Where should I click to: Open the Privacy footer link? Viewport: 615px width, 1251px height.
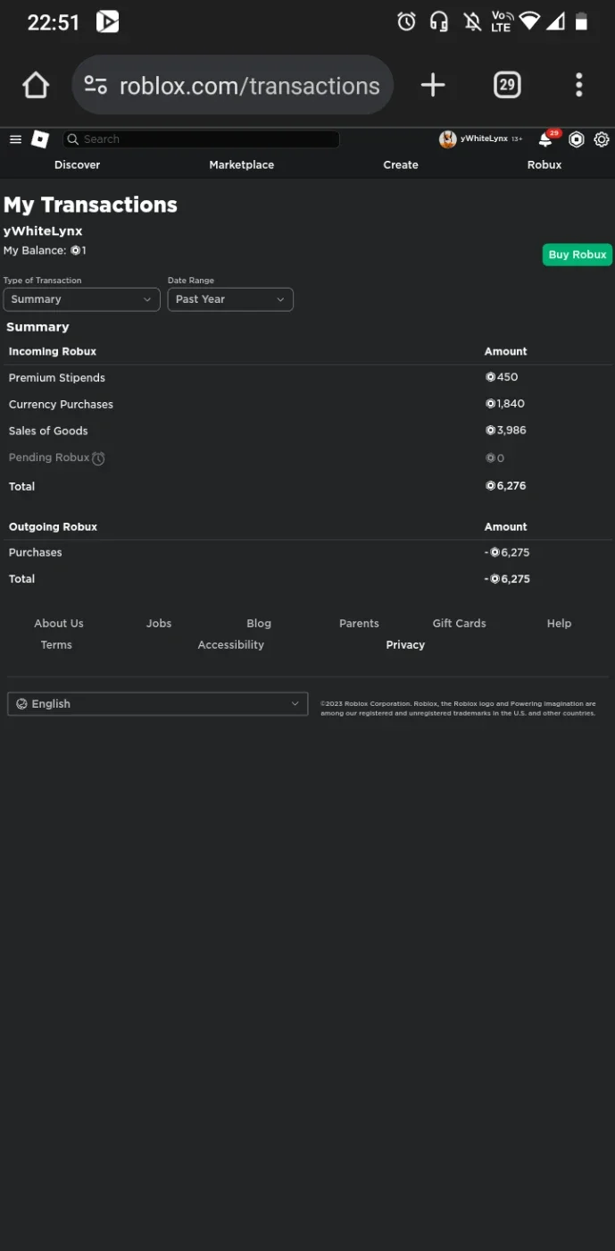point(405,645)
